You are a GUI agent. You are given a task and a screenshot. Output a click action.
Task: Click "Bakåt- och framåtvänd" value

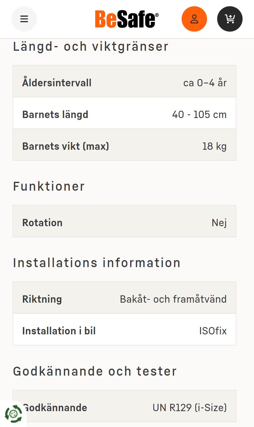pyautogui.click(x=173, y=299)
